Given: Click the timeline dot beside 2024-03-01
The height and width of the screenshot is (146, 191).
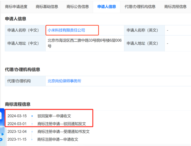Looking at the screenshot, I should click(x=32, y=124).
